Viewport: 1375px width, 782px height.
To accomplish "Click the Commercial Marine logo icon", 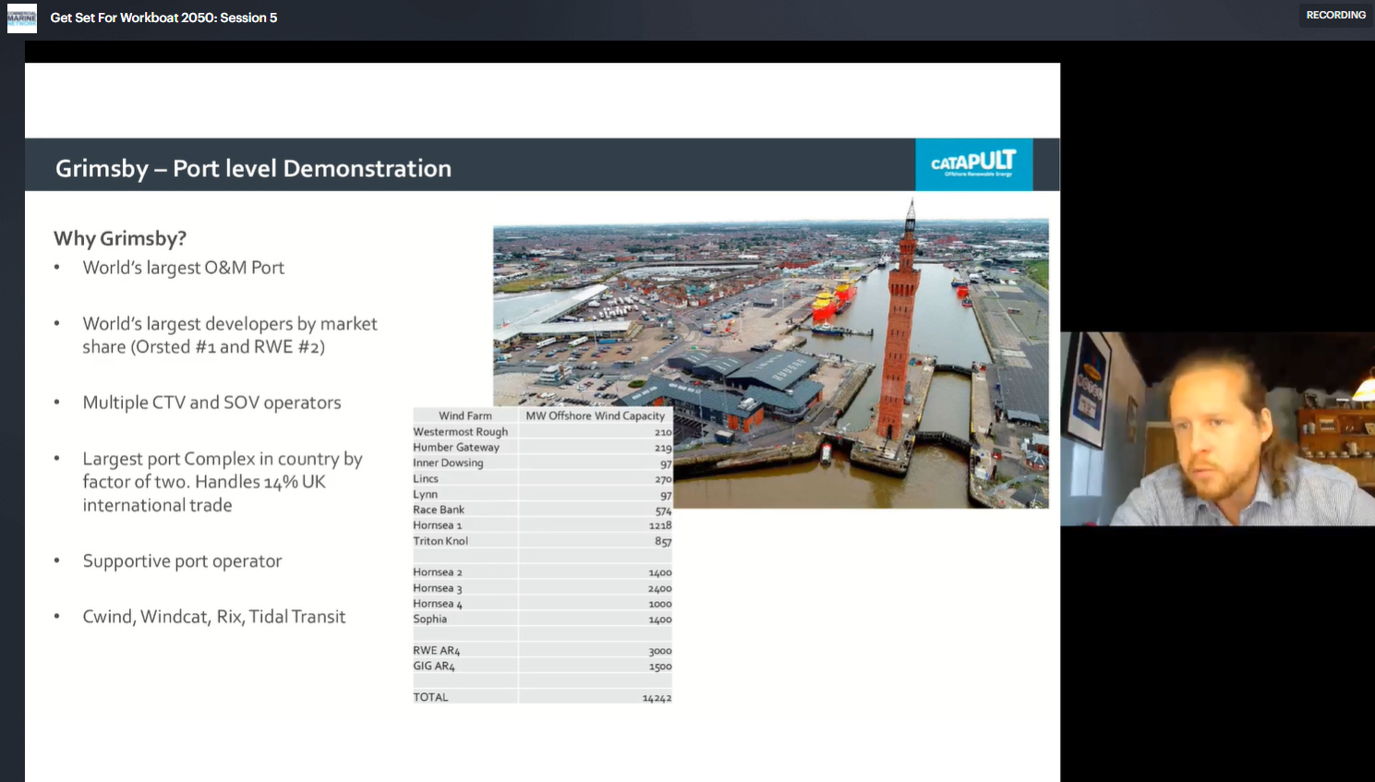I will (21, 18).
